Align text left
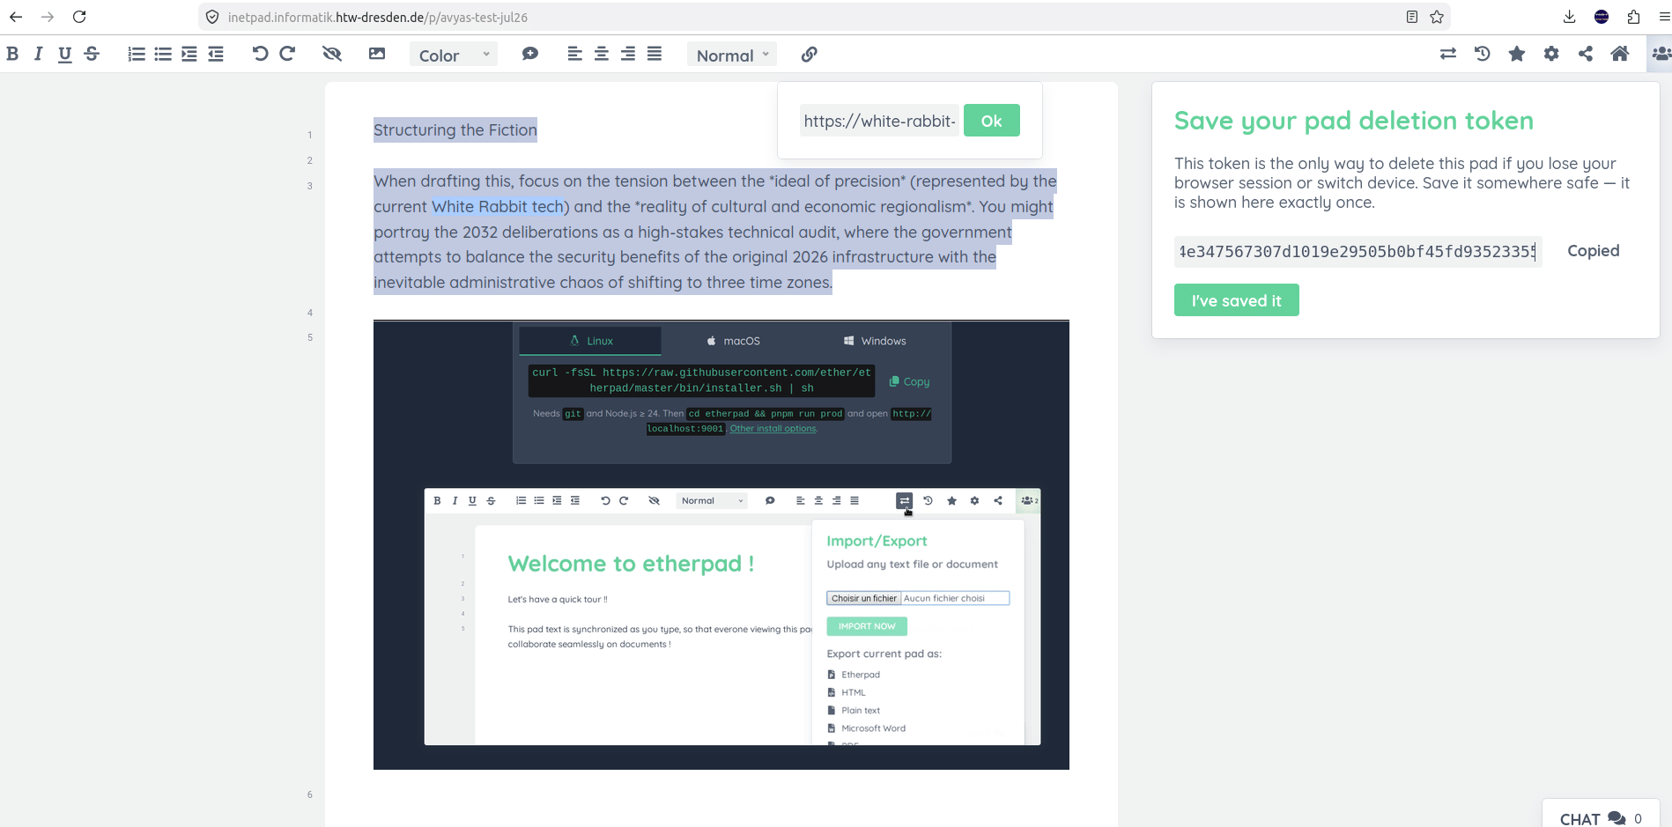The width and height of the screenshot is (1672, 827). point(575,54)
